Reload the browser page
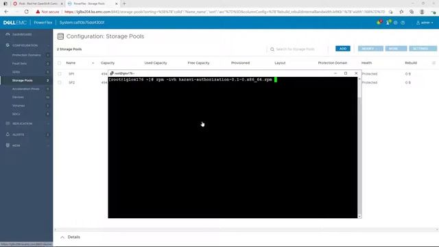This screenshot has height=247, width=439. [x=26, y=12]
